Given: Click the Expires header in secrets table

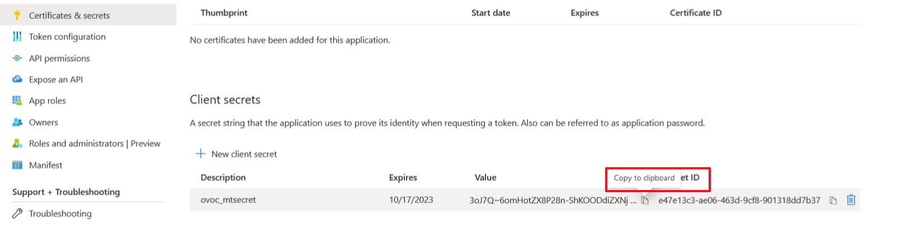Looking at the screenshot, I should coord(403,178).
